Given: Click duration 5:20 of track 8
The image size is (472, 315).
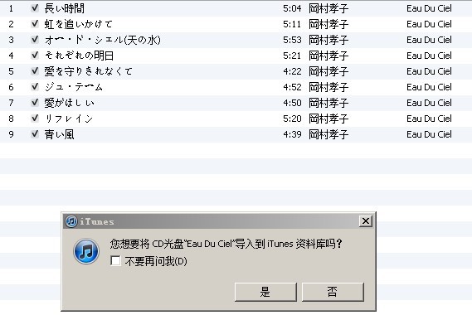Looking at the screenshot, I should coord(292,119).
